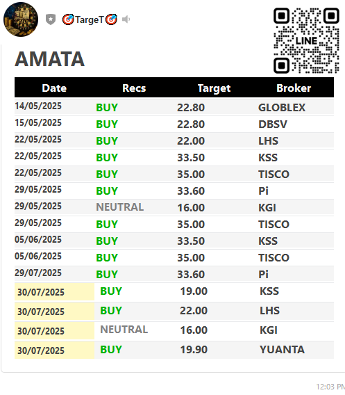The image size is (345, 395).
Task: Open the TargeT channel profile avatar
Action: [x=21, y=19]
